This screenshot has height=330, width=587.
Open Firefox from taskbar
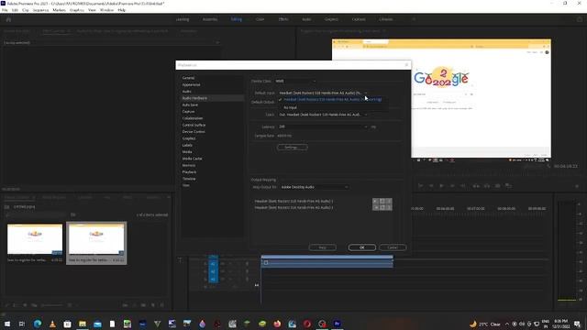coord(277,324)
